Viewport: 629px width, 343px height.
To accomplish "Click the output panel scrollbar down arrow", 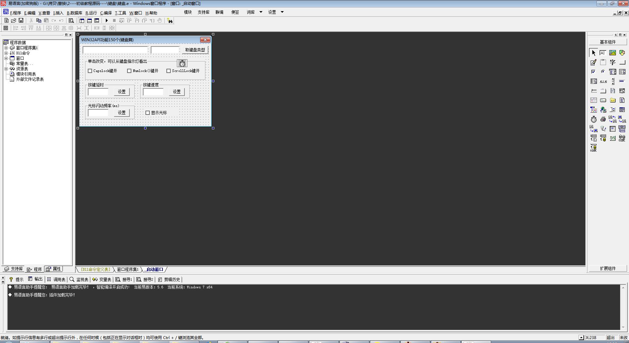I will click(x=623, y=327).
